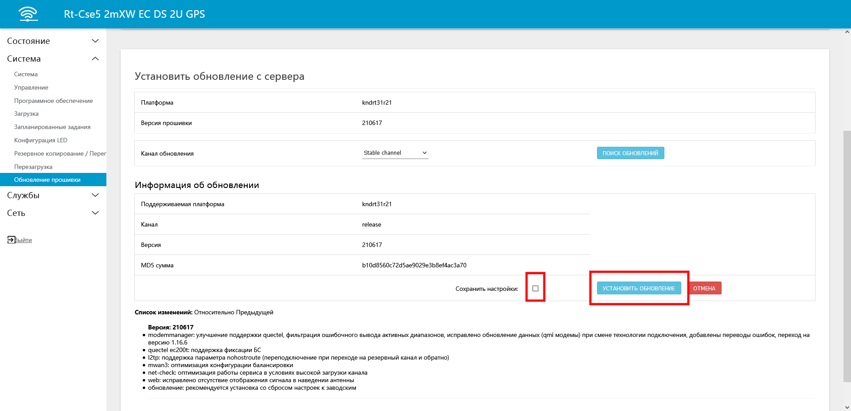Click the Версия: 210617 changelog heading

pyautogui.click(x=171, y=327)
